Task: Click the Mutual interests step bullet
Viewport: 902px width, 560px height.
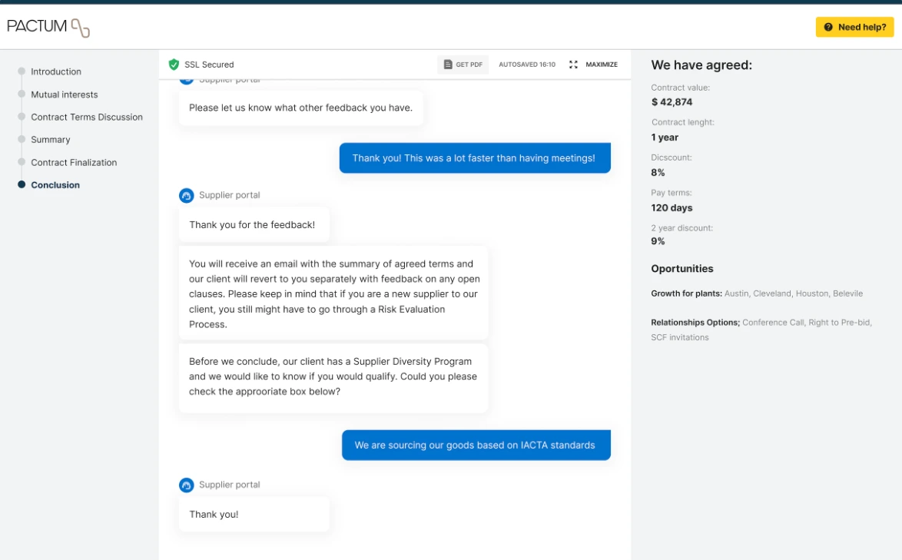Action: (x=22, y=94)
